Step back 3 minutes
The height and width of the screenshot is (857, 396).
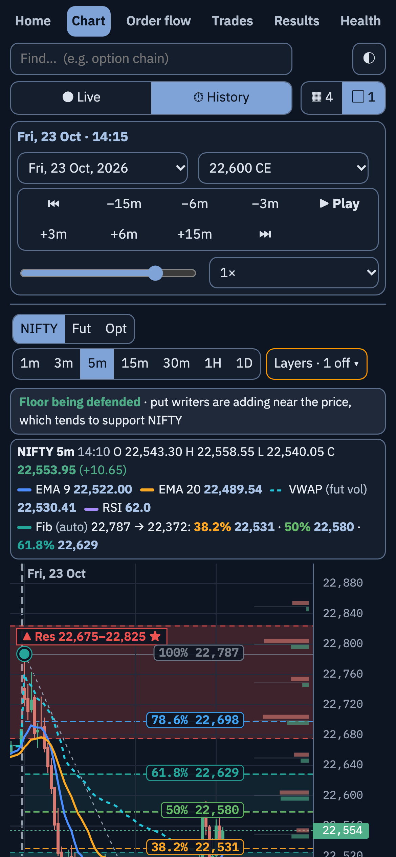tap(265, 204)
